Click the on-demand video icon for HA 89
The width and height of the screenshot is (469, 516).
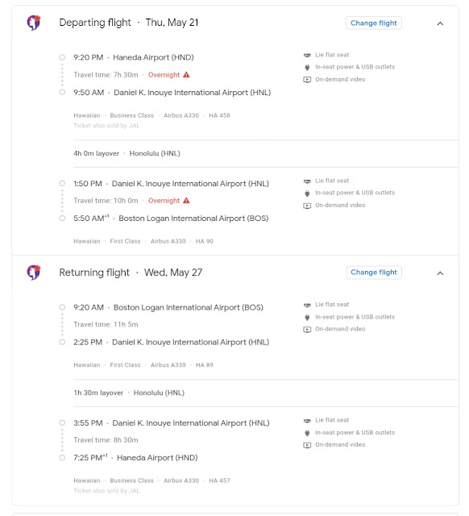click(307, 330)
